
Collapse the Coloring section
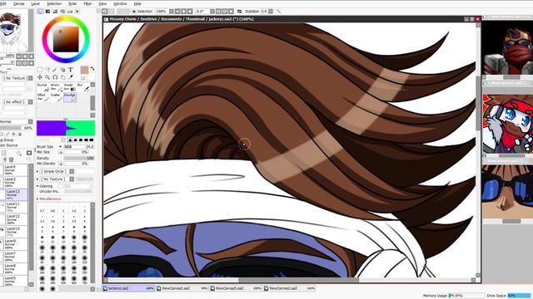click(x=37, y=186)
